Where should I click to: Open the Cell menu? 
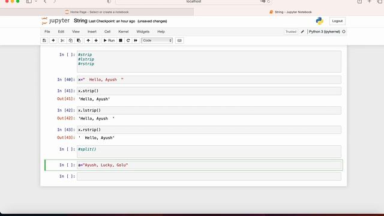click(107, 32)
